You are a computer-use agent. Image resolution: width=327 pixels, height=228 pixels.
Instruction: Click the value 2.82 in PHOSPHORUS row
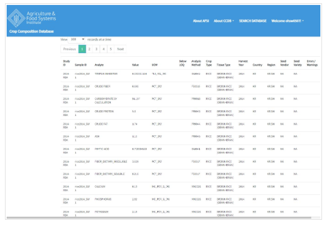(134, 199)
